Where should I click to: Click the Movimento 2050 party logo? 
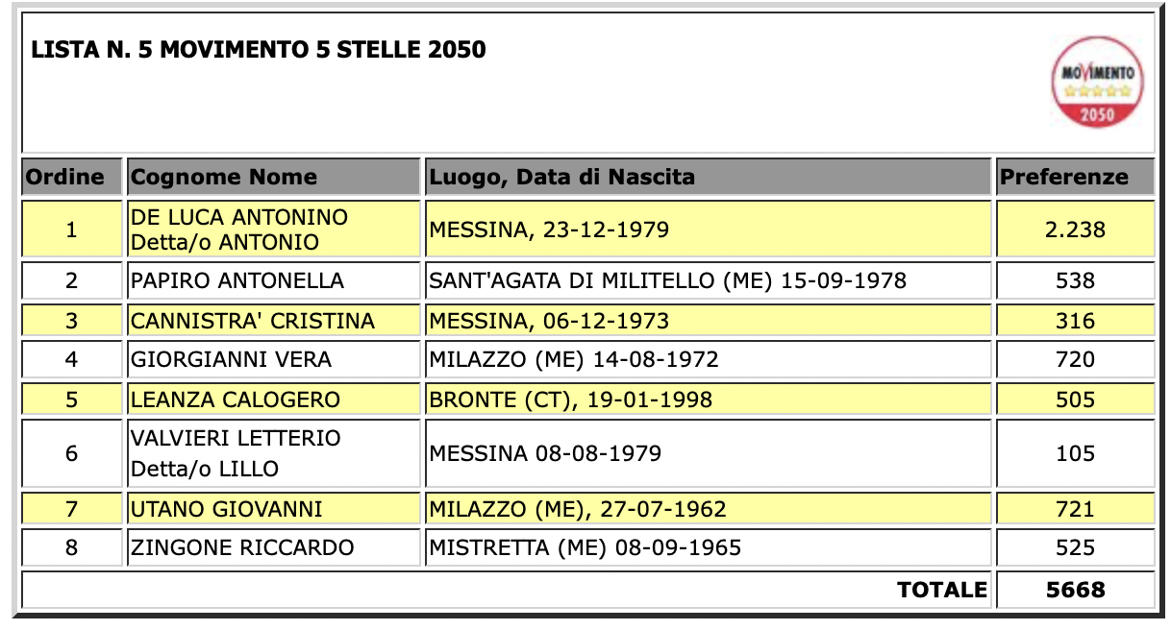point(1098,82)
